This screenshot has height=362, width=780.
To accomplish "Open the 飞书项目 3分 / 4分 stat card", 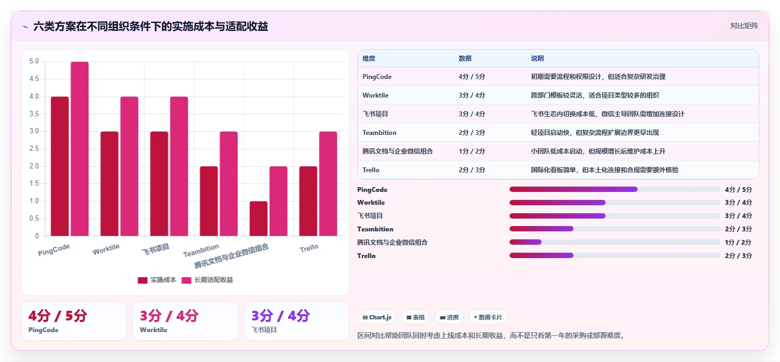I will coord(297,321).
